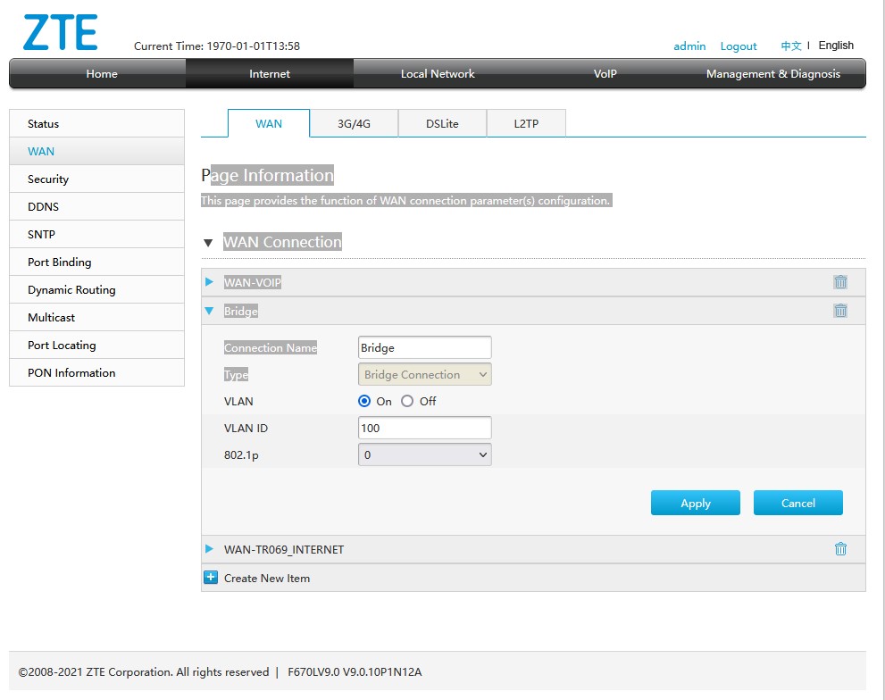Click the Current Time text

(x=217, y=46)
